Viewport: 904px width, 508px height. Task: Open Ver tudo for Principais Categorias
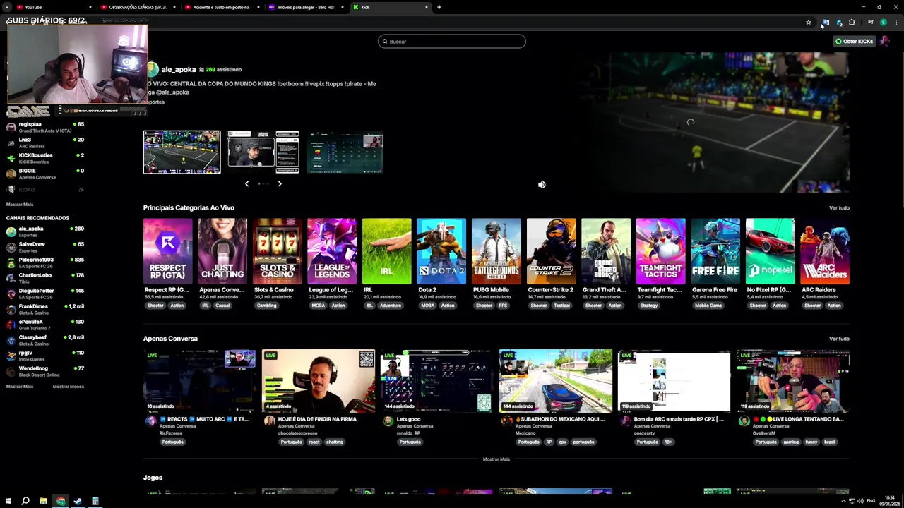tap(839, 208)
